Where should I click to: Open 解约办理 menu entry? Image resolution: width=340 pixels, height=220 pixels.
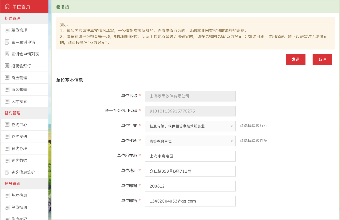click(19, 148)
